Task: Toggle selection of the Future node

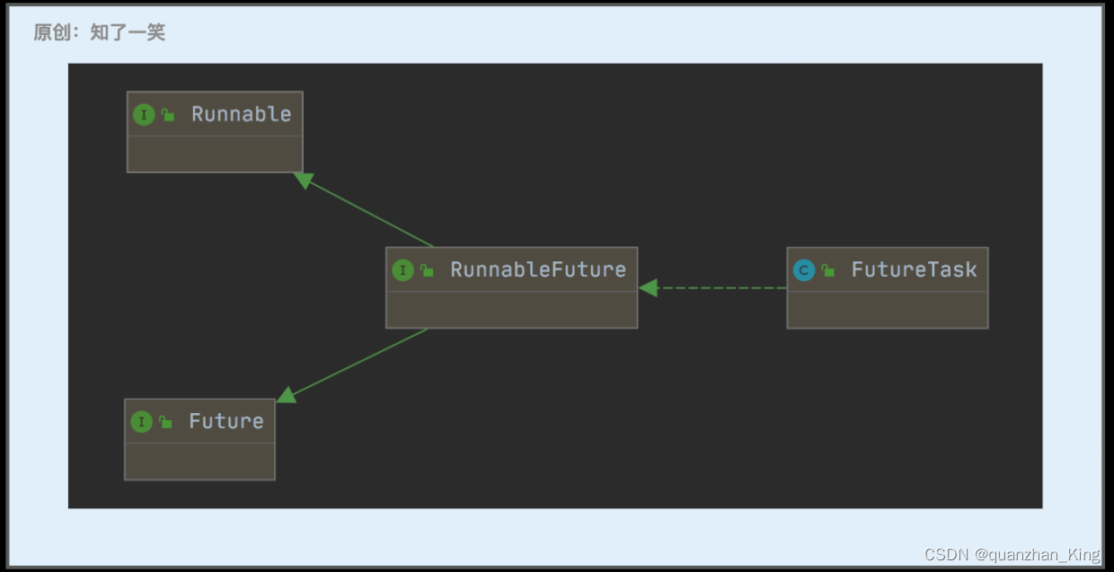Action: [225, 421]
